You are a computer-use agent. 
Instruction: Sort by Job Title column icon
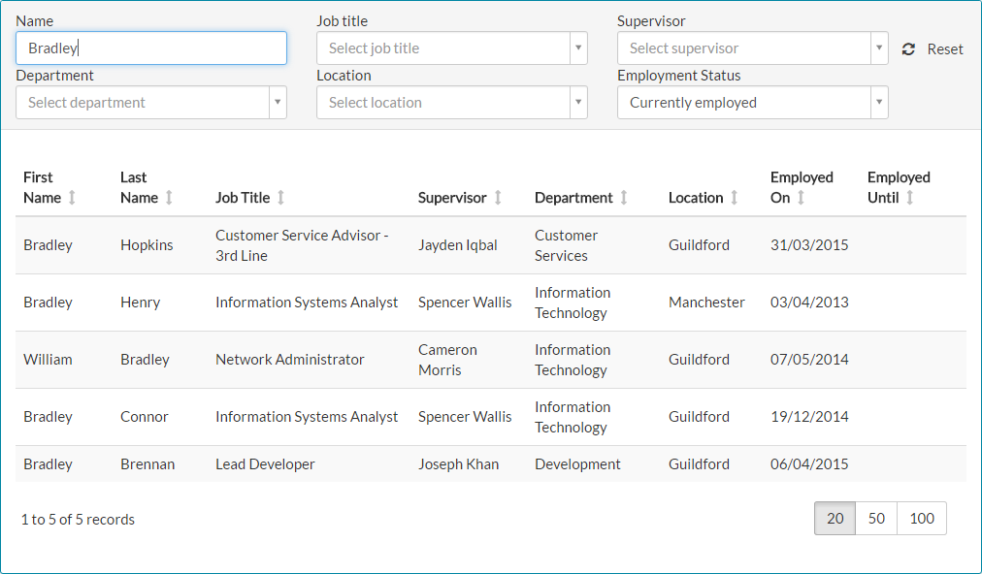(281, 198)
